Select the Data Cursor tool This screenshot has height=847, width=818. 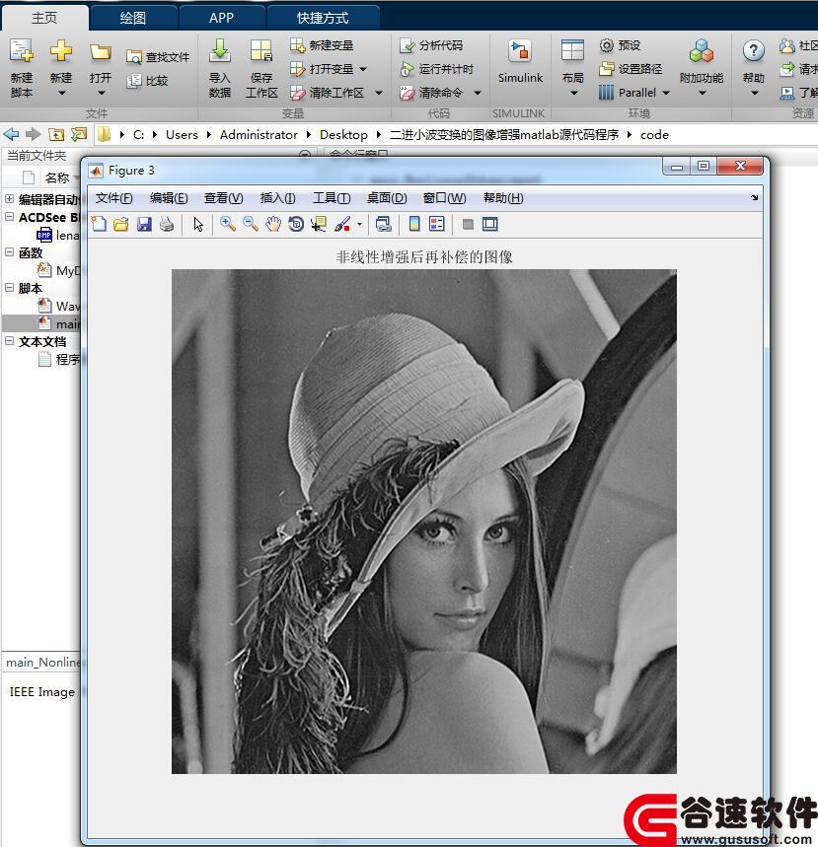click(x=319, y=224)
